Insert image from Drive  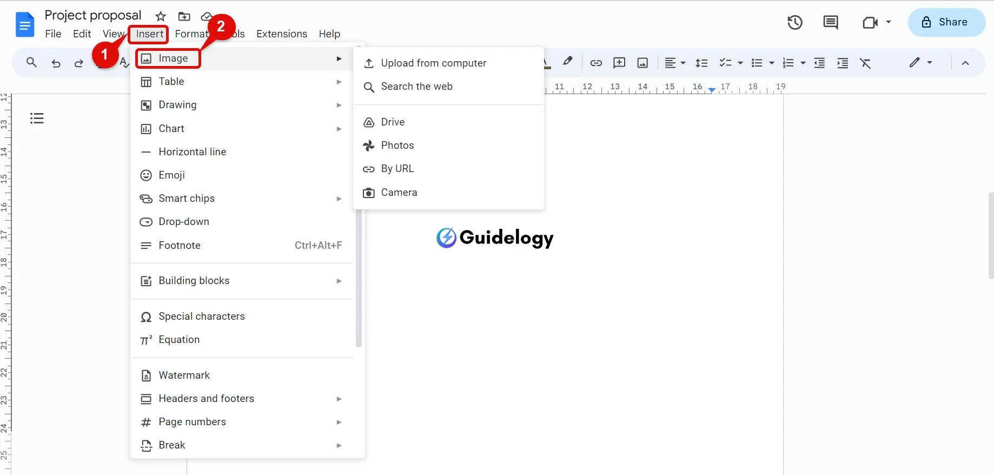(448, 122)
